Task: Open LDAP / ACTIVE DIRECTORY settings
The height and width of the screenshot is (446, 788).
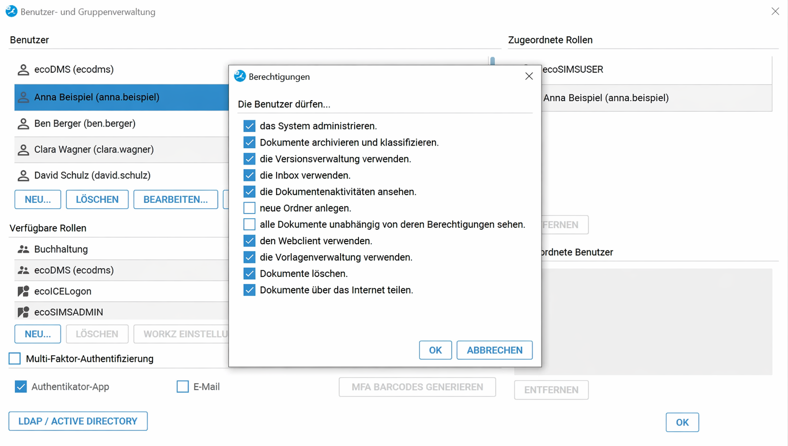Action: click(78, 421)
